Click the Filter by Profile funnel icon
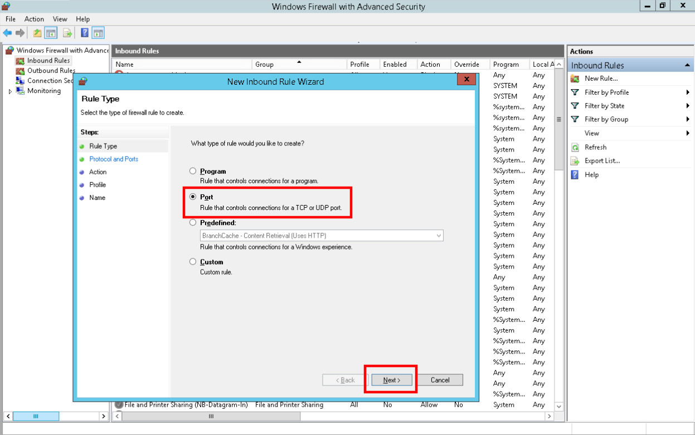 click(x=575, y=92)
